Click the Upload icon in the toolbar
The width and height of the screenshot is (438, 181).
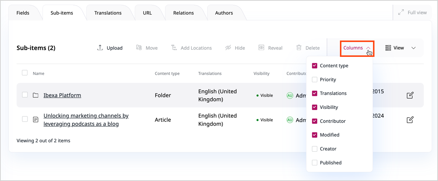click(100, 48)
